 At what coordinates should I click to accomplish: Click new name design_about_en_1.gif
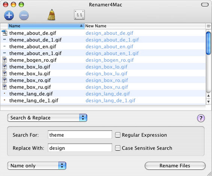coord(112,53)
